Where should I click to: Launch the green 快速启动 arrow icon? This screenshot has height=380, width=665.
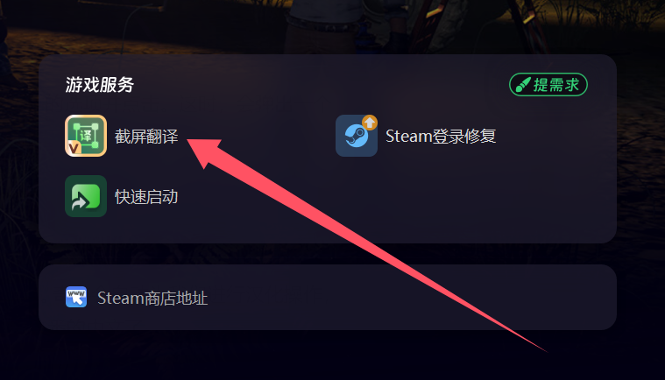pyautogui.click(x=86, y=196)
